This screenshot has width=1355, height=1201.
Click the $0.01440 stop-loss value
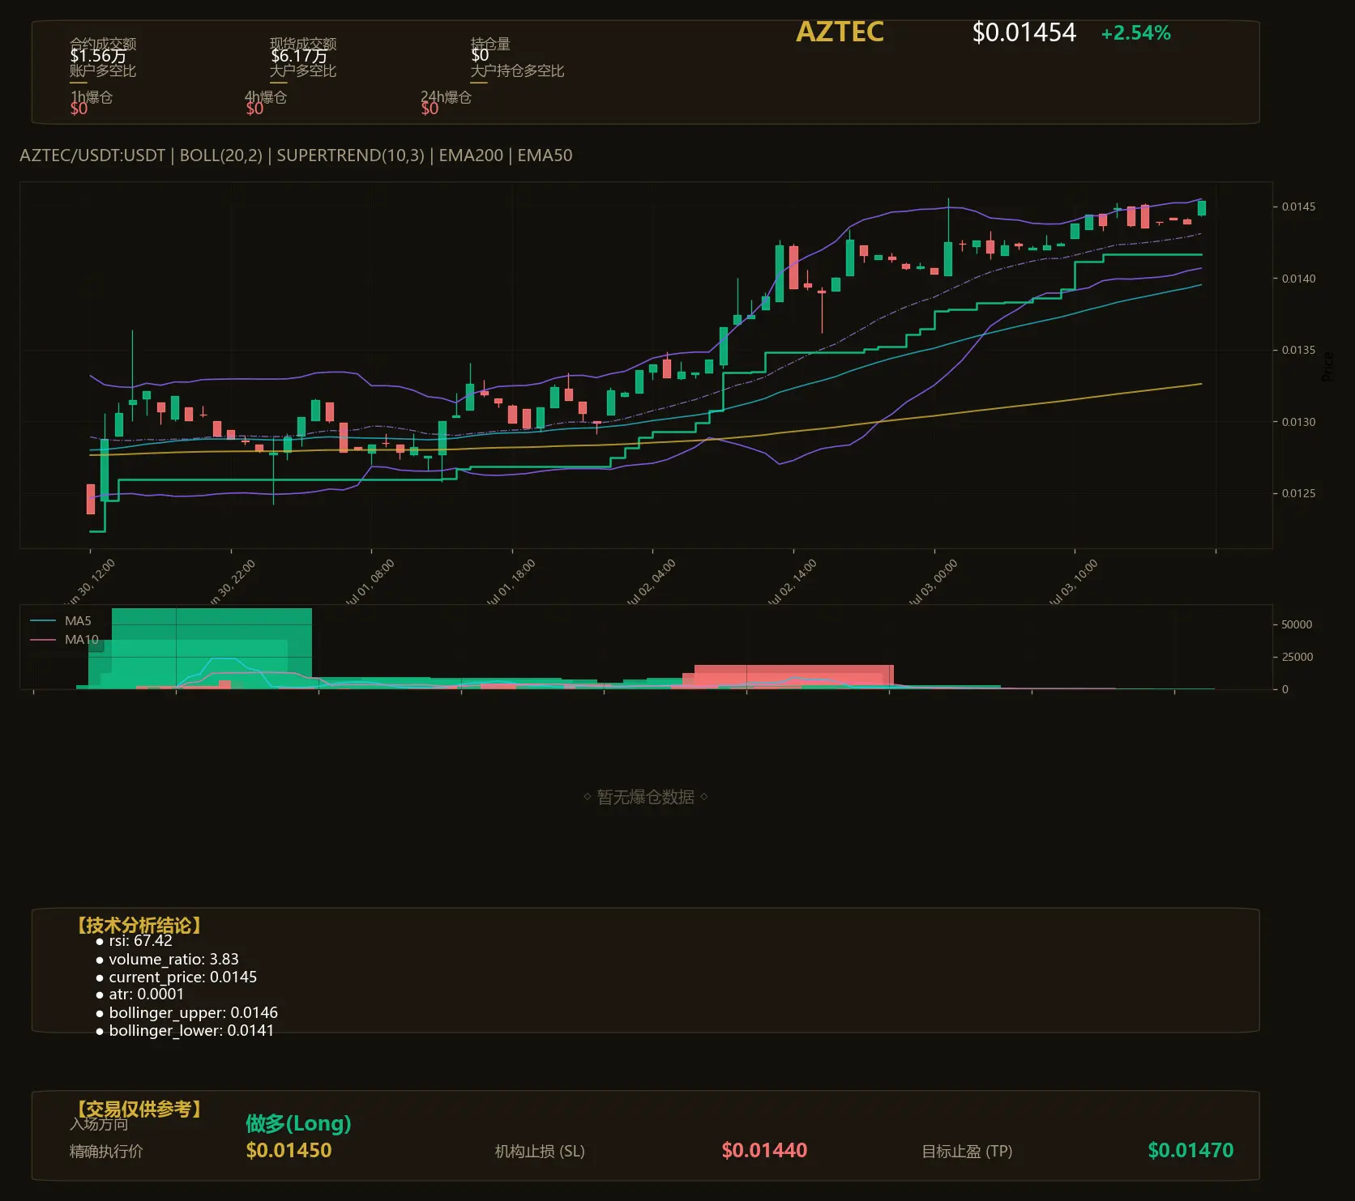[x=764, y=1151]
